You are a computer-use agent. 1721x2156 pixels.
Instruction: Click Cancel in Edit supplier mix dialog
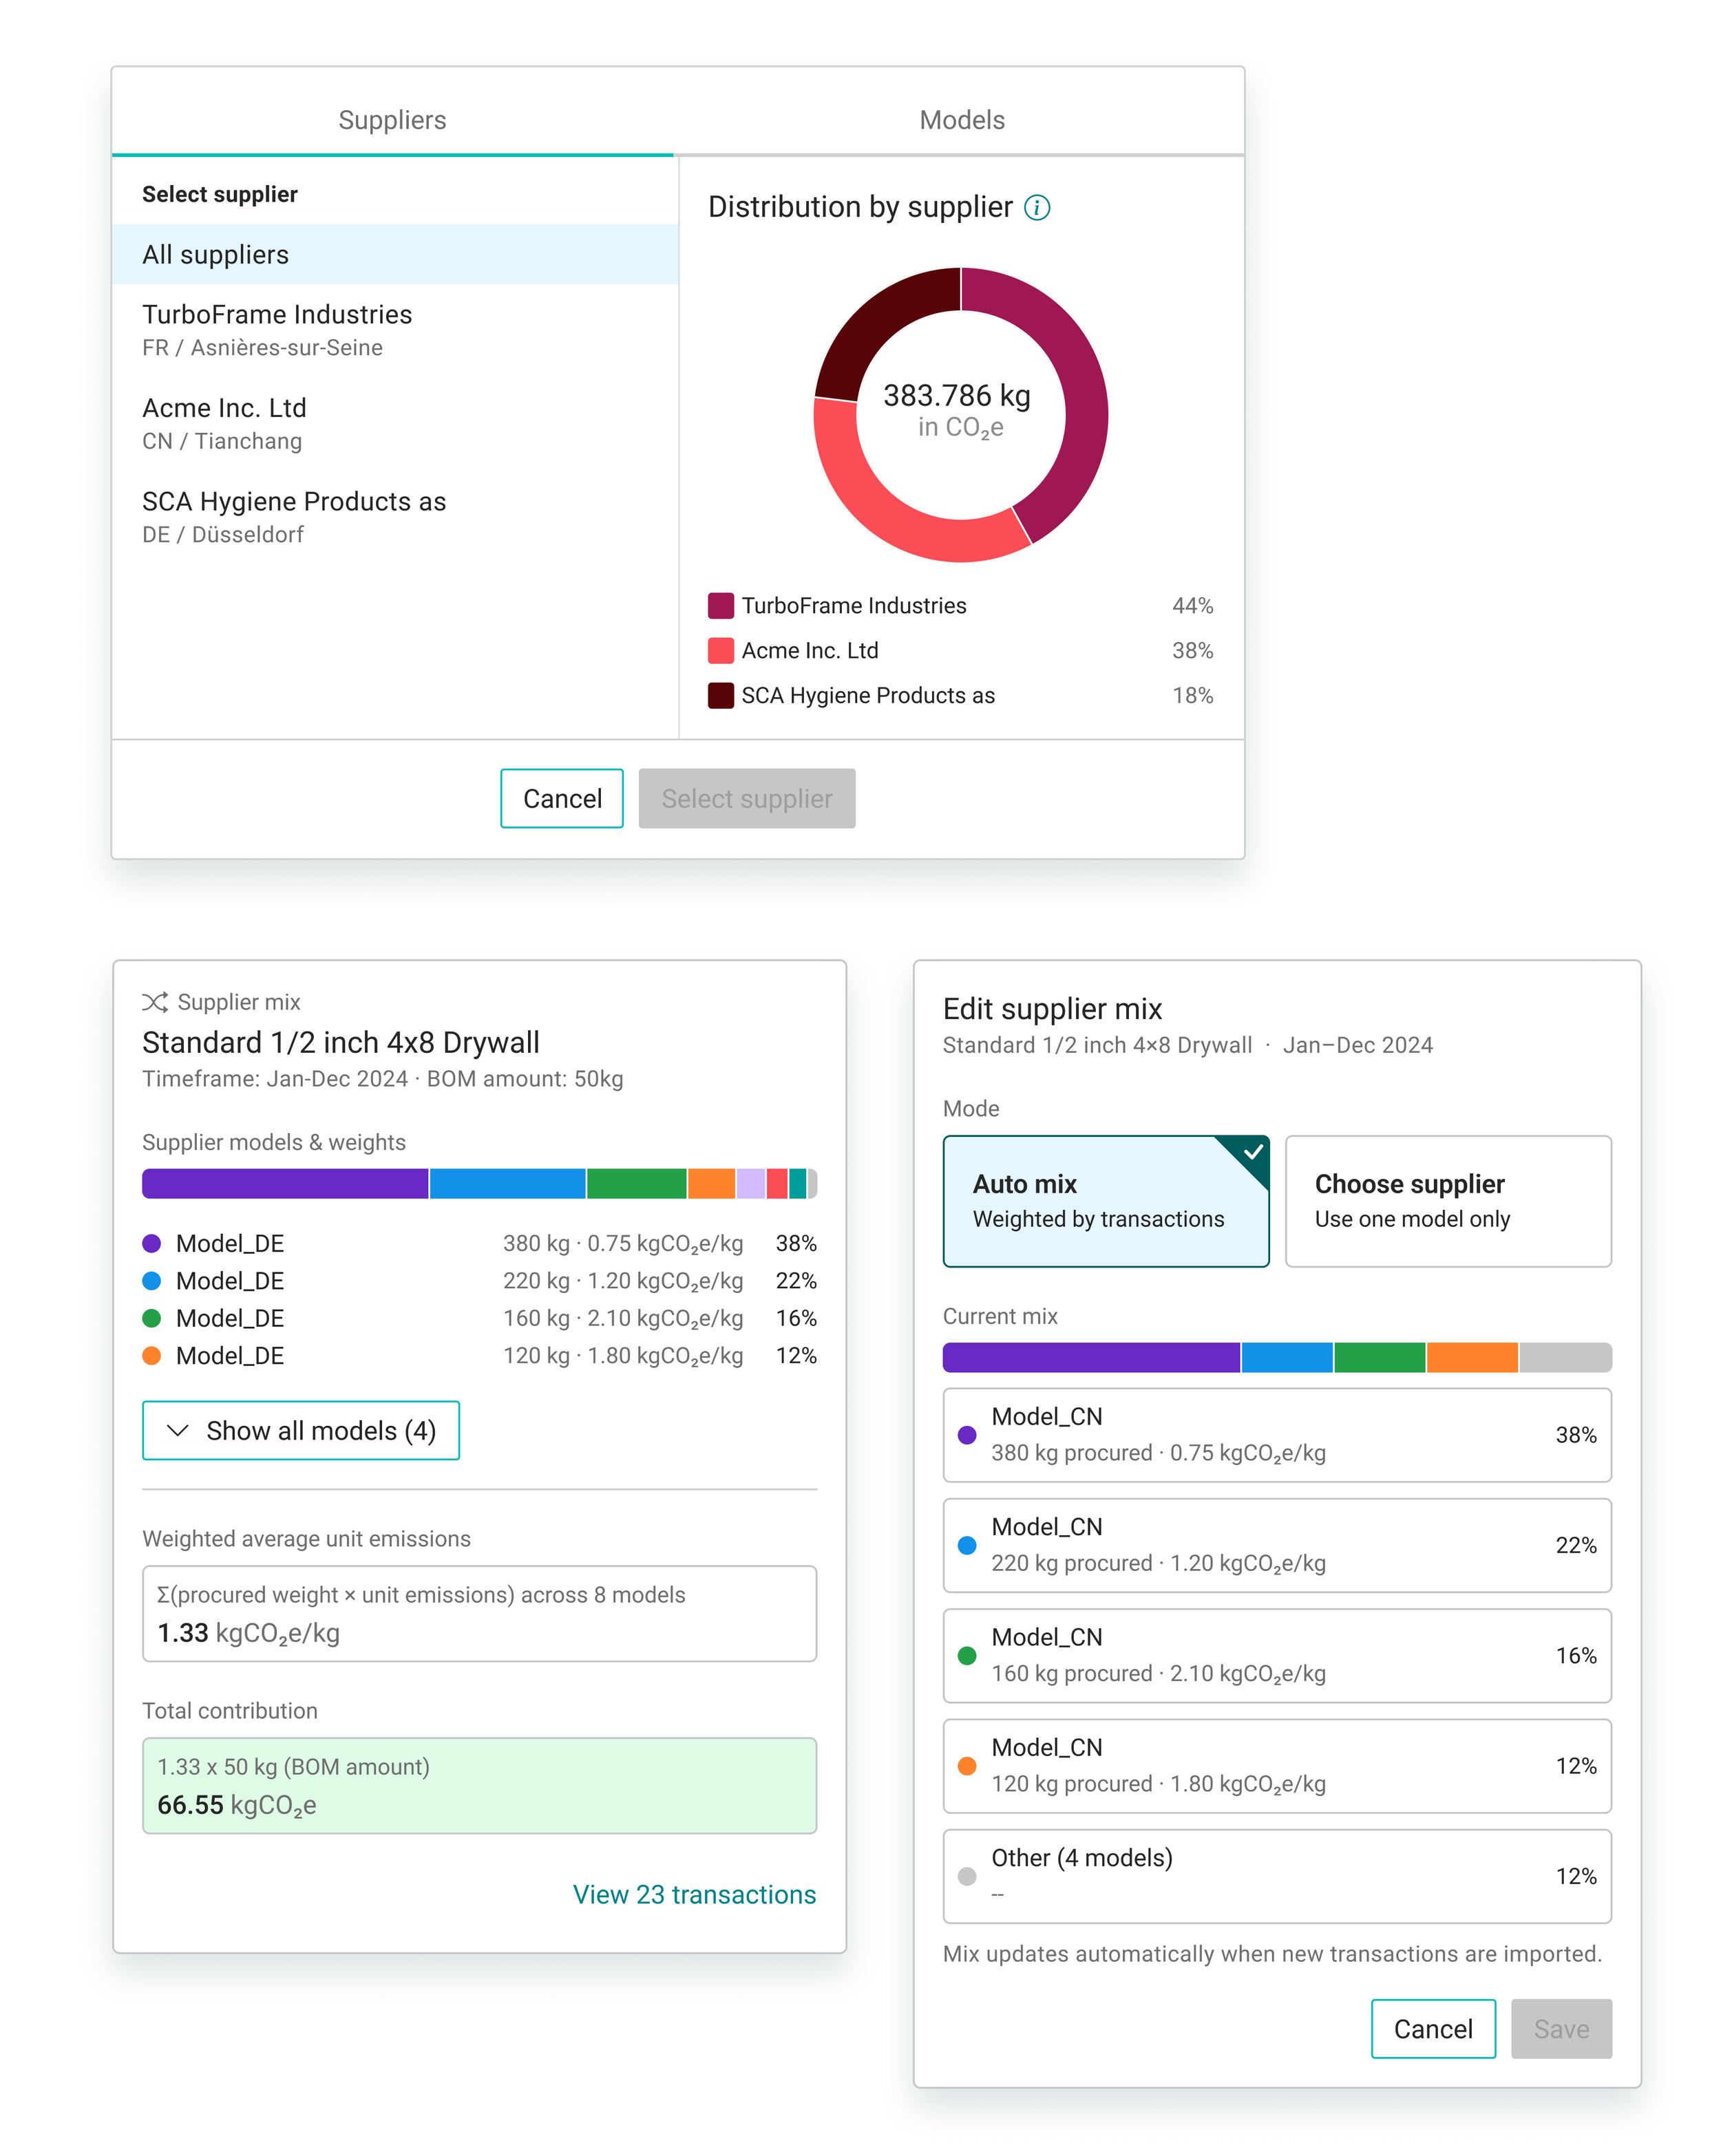point(1433,2028)
